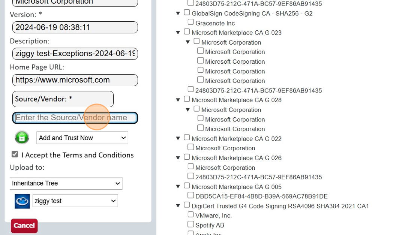Uncheck I Accept the Terms and Conditions
The image size is (420, 235).
(15, 154)
